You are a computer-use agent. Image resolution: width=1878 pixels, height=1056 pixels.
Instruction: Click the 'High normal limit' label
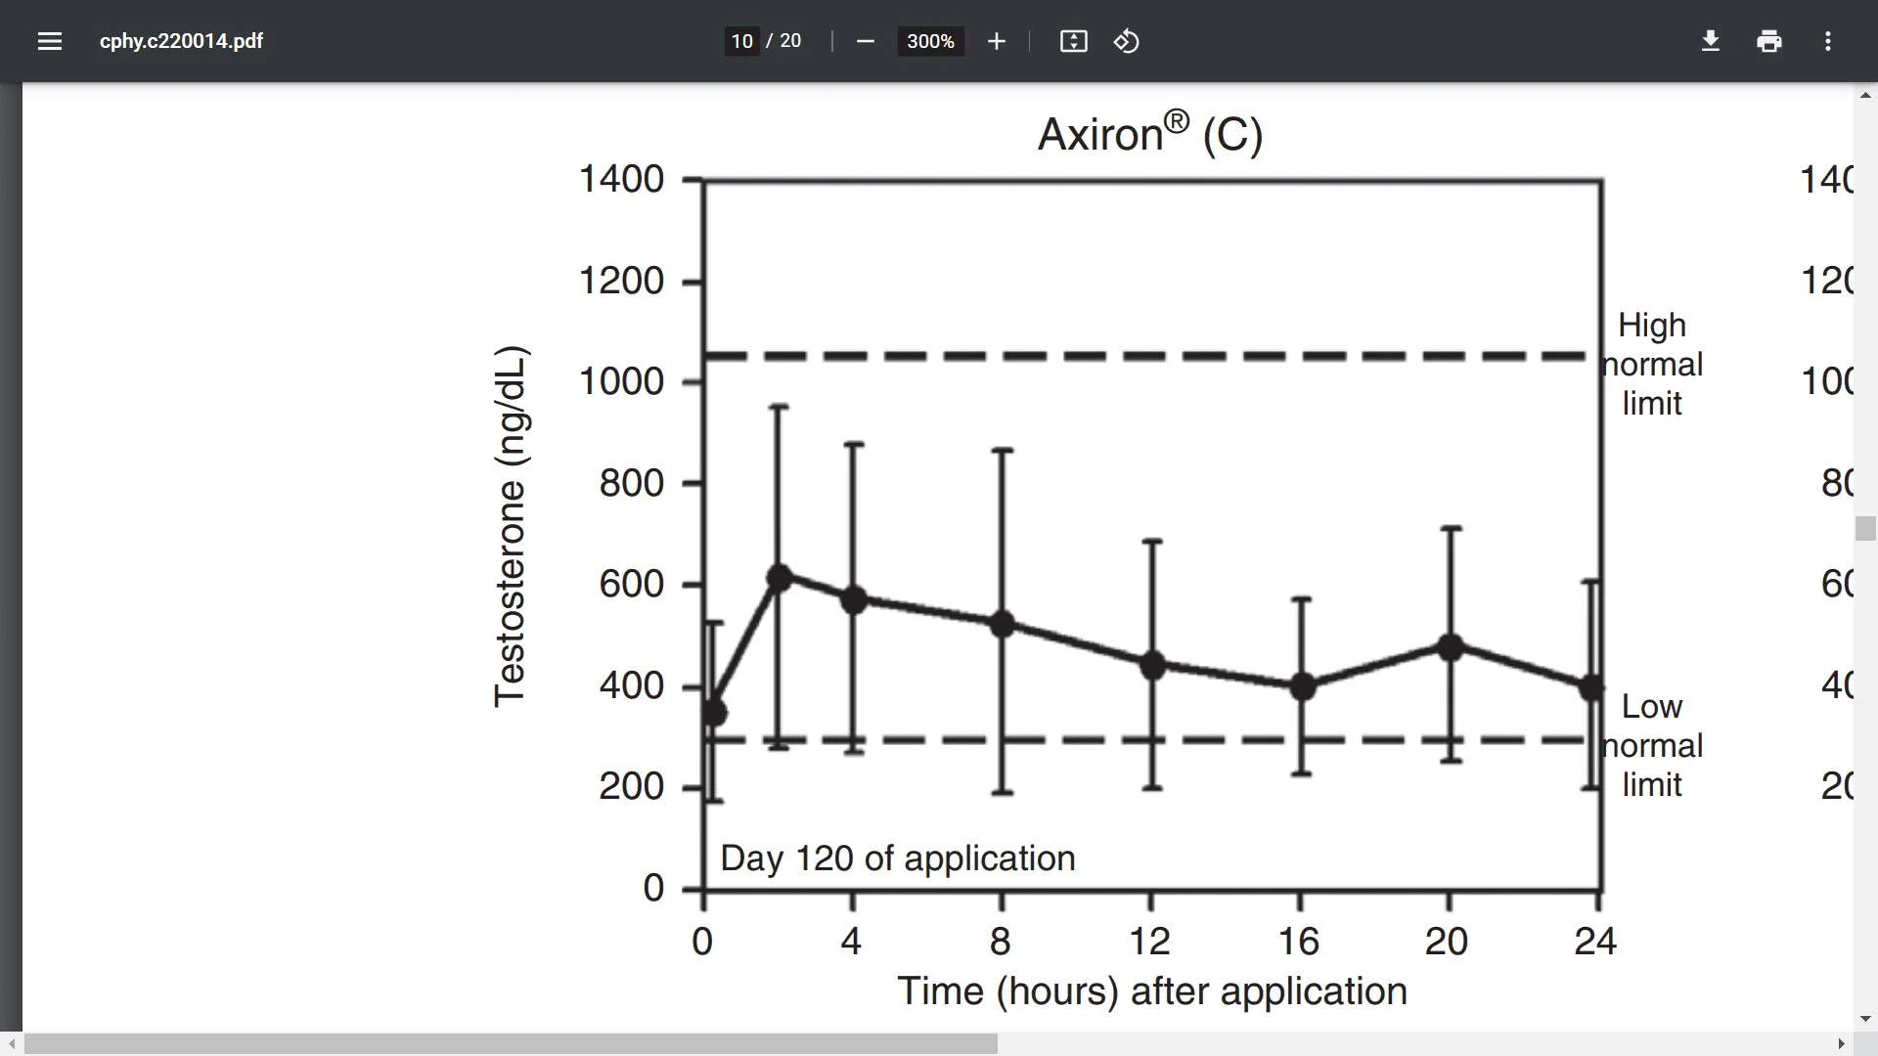1652,364
